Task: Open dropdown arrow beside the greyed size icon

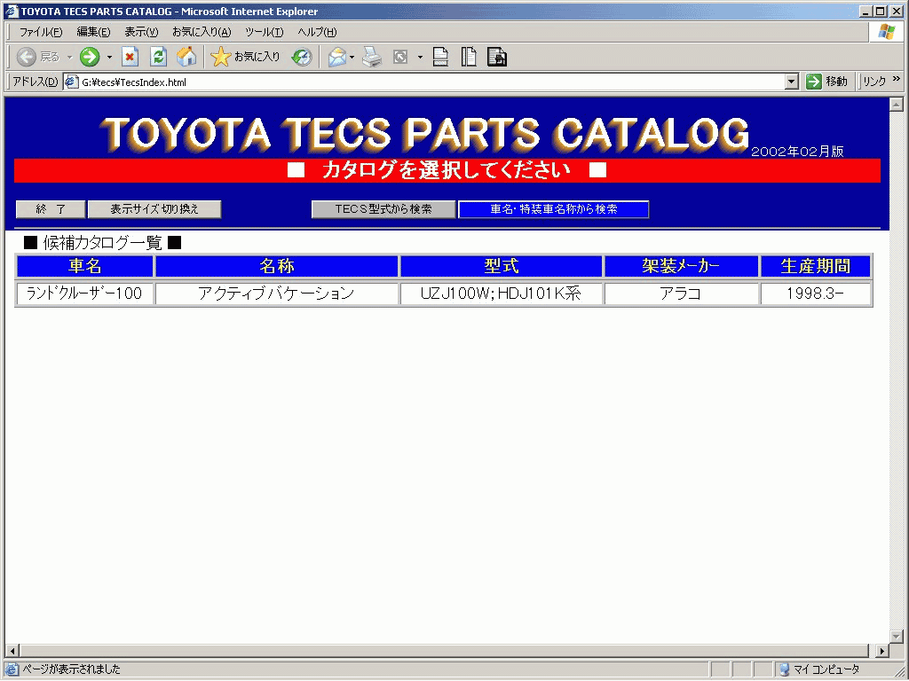Action: point(420,57)
